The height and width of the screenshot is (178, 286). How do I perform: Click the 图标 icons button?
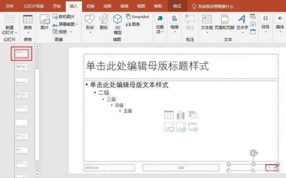104,22
